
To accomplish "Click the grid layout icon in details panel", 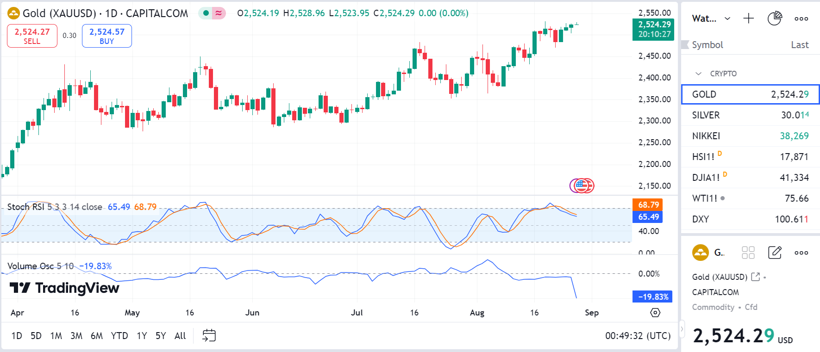I will (x=748, y=253).
